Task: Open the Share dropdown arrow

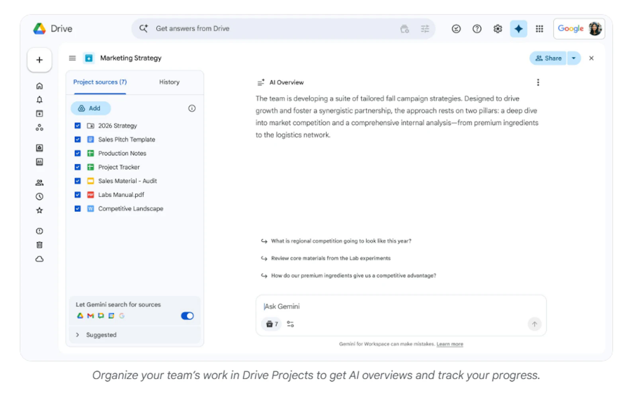Action: point(574,58)
